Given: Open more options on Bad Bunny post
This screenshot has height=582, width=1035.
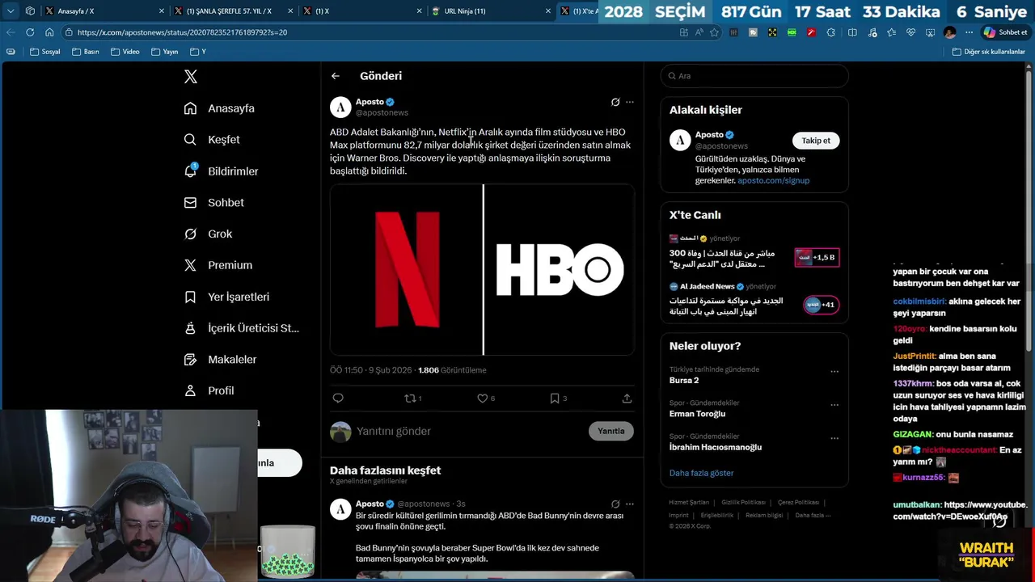Looking at the screenshot, I should pos(630,504).
